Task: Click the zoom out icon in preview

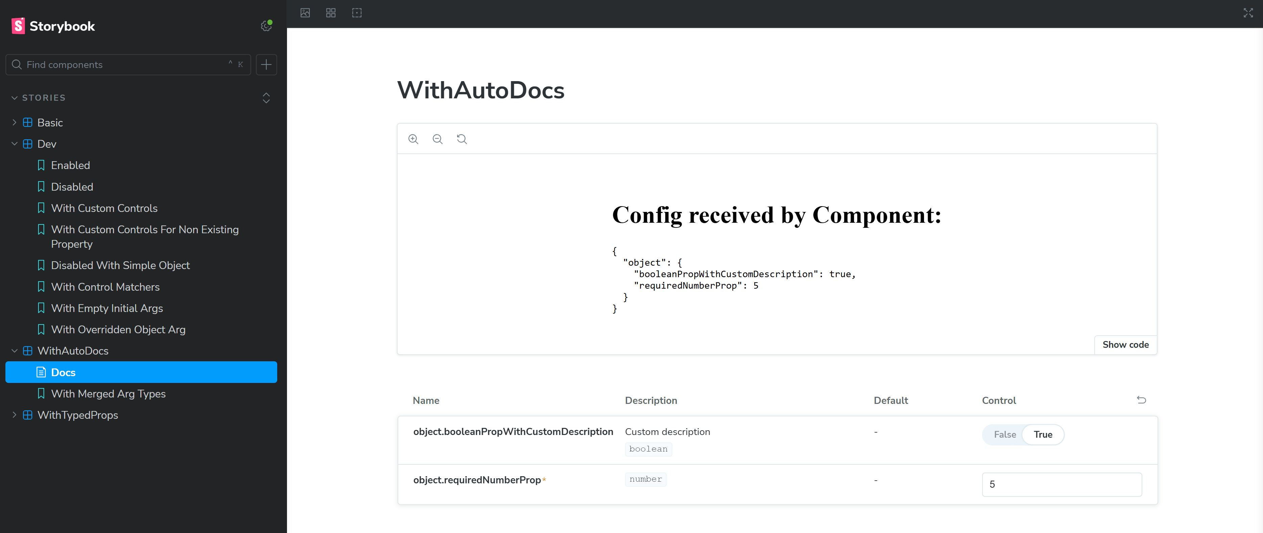Action: click(x=437, y=139)
